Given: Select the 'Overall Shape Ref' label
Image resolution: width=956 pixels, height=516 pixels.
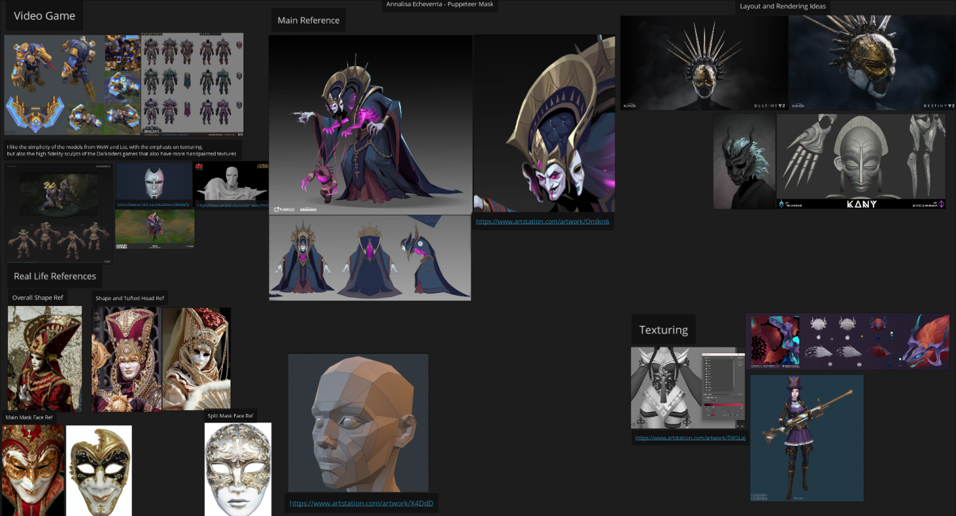Looking at the screenshot, I should coord(38,297).
